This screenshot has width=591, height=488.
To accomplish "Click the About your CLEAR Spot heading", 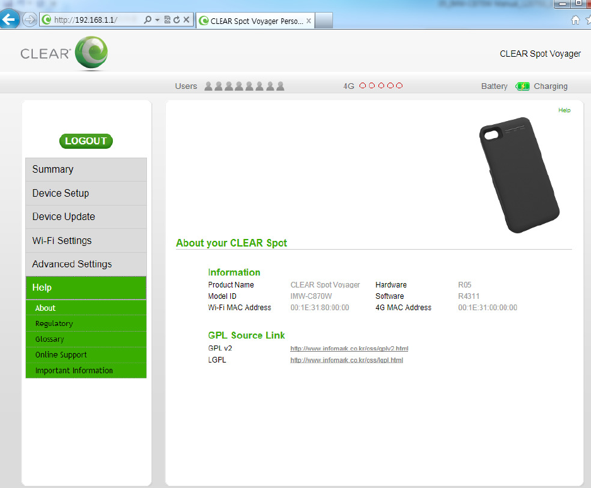I will coord(231,243).
